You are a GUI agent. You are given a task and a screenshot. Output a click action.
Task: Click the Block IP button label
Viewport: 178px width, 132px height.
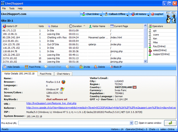pyautogui.click(x=117, y=67)
